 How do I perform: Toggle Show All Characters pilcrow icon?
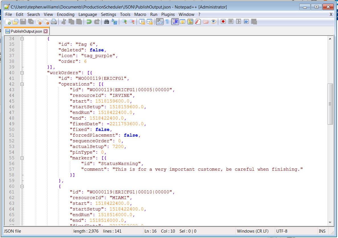click(167, 22)
